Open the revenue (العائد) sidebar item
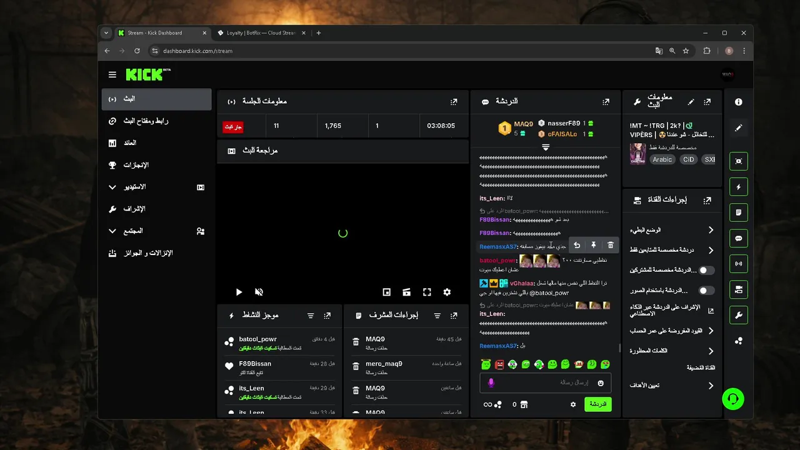Viewport: 800px width, 450px height. 156,143
